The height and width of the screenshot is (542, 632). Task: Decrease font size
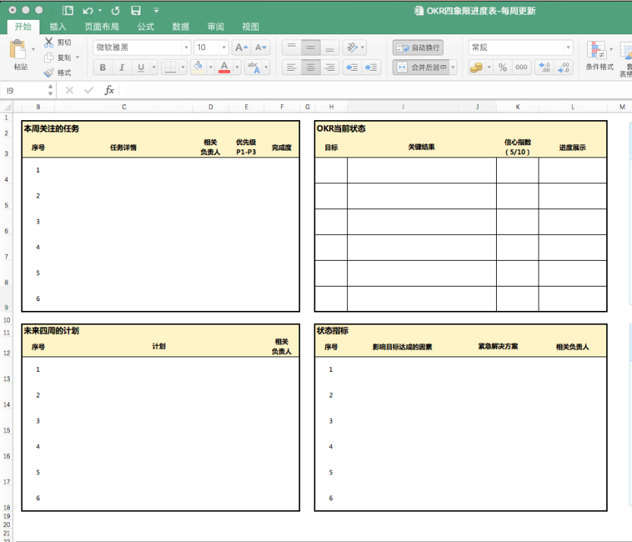click(261, 48)
